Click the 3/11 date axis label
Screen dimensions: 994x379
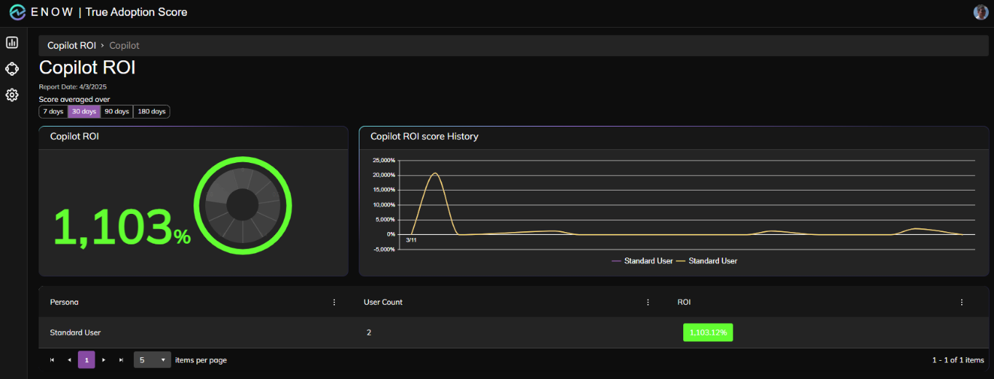(412, 239)
